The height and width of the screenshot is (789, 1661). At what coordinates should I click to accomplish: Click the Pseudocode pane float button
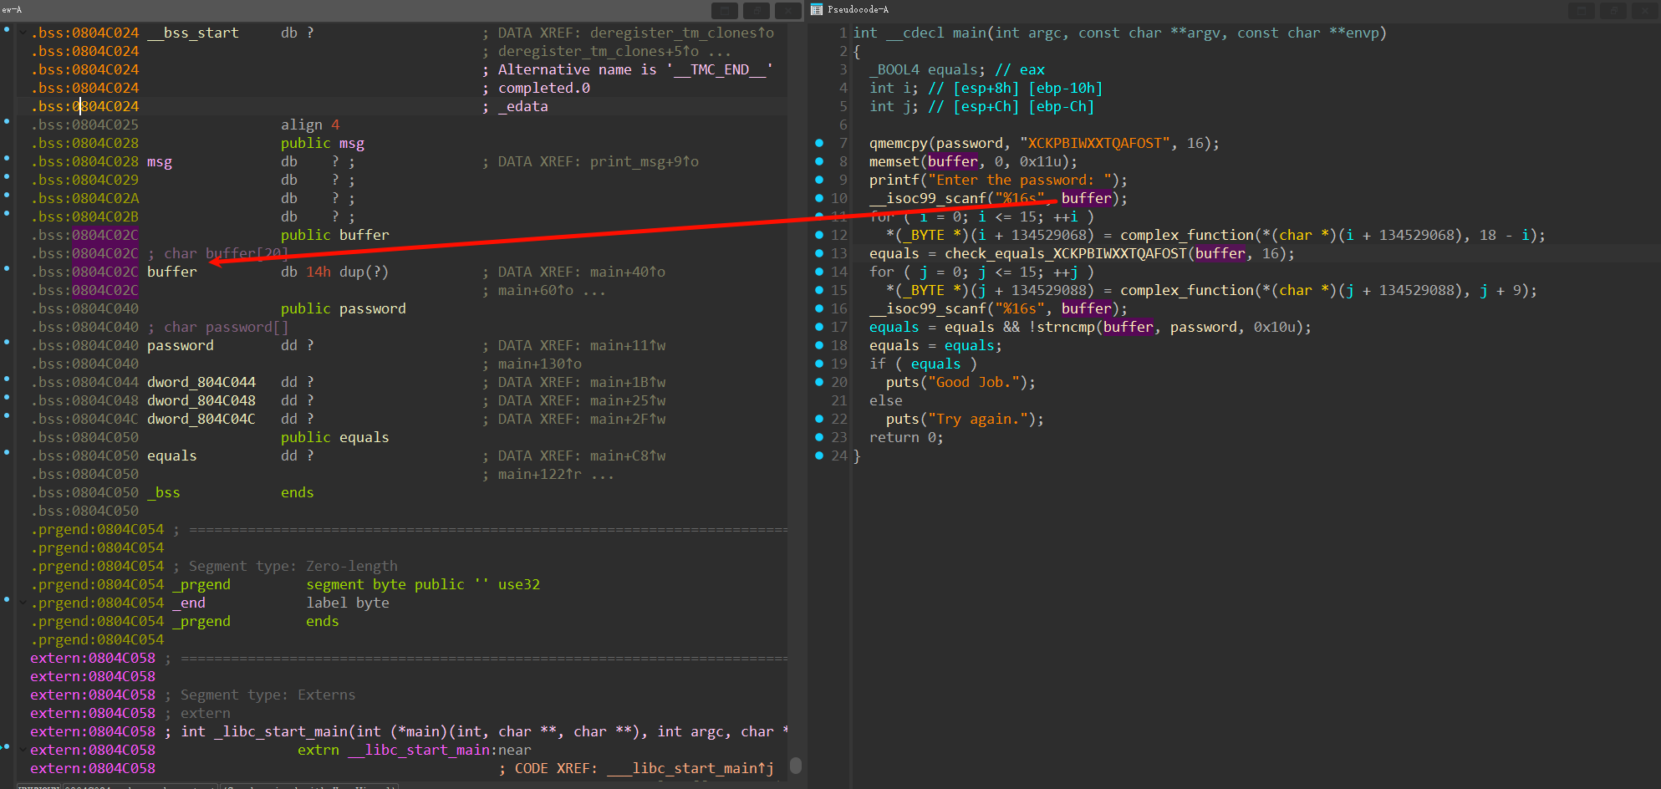[x=1581, y=10]
